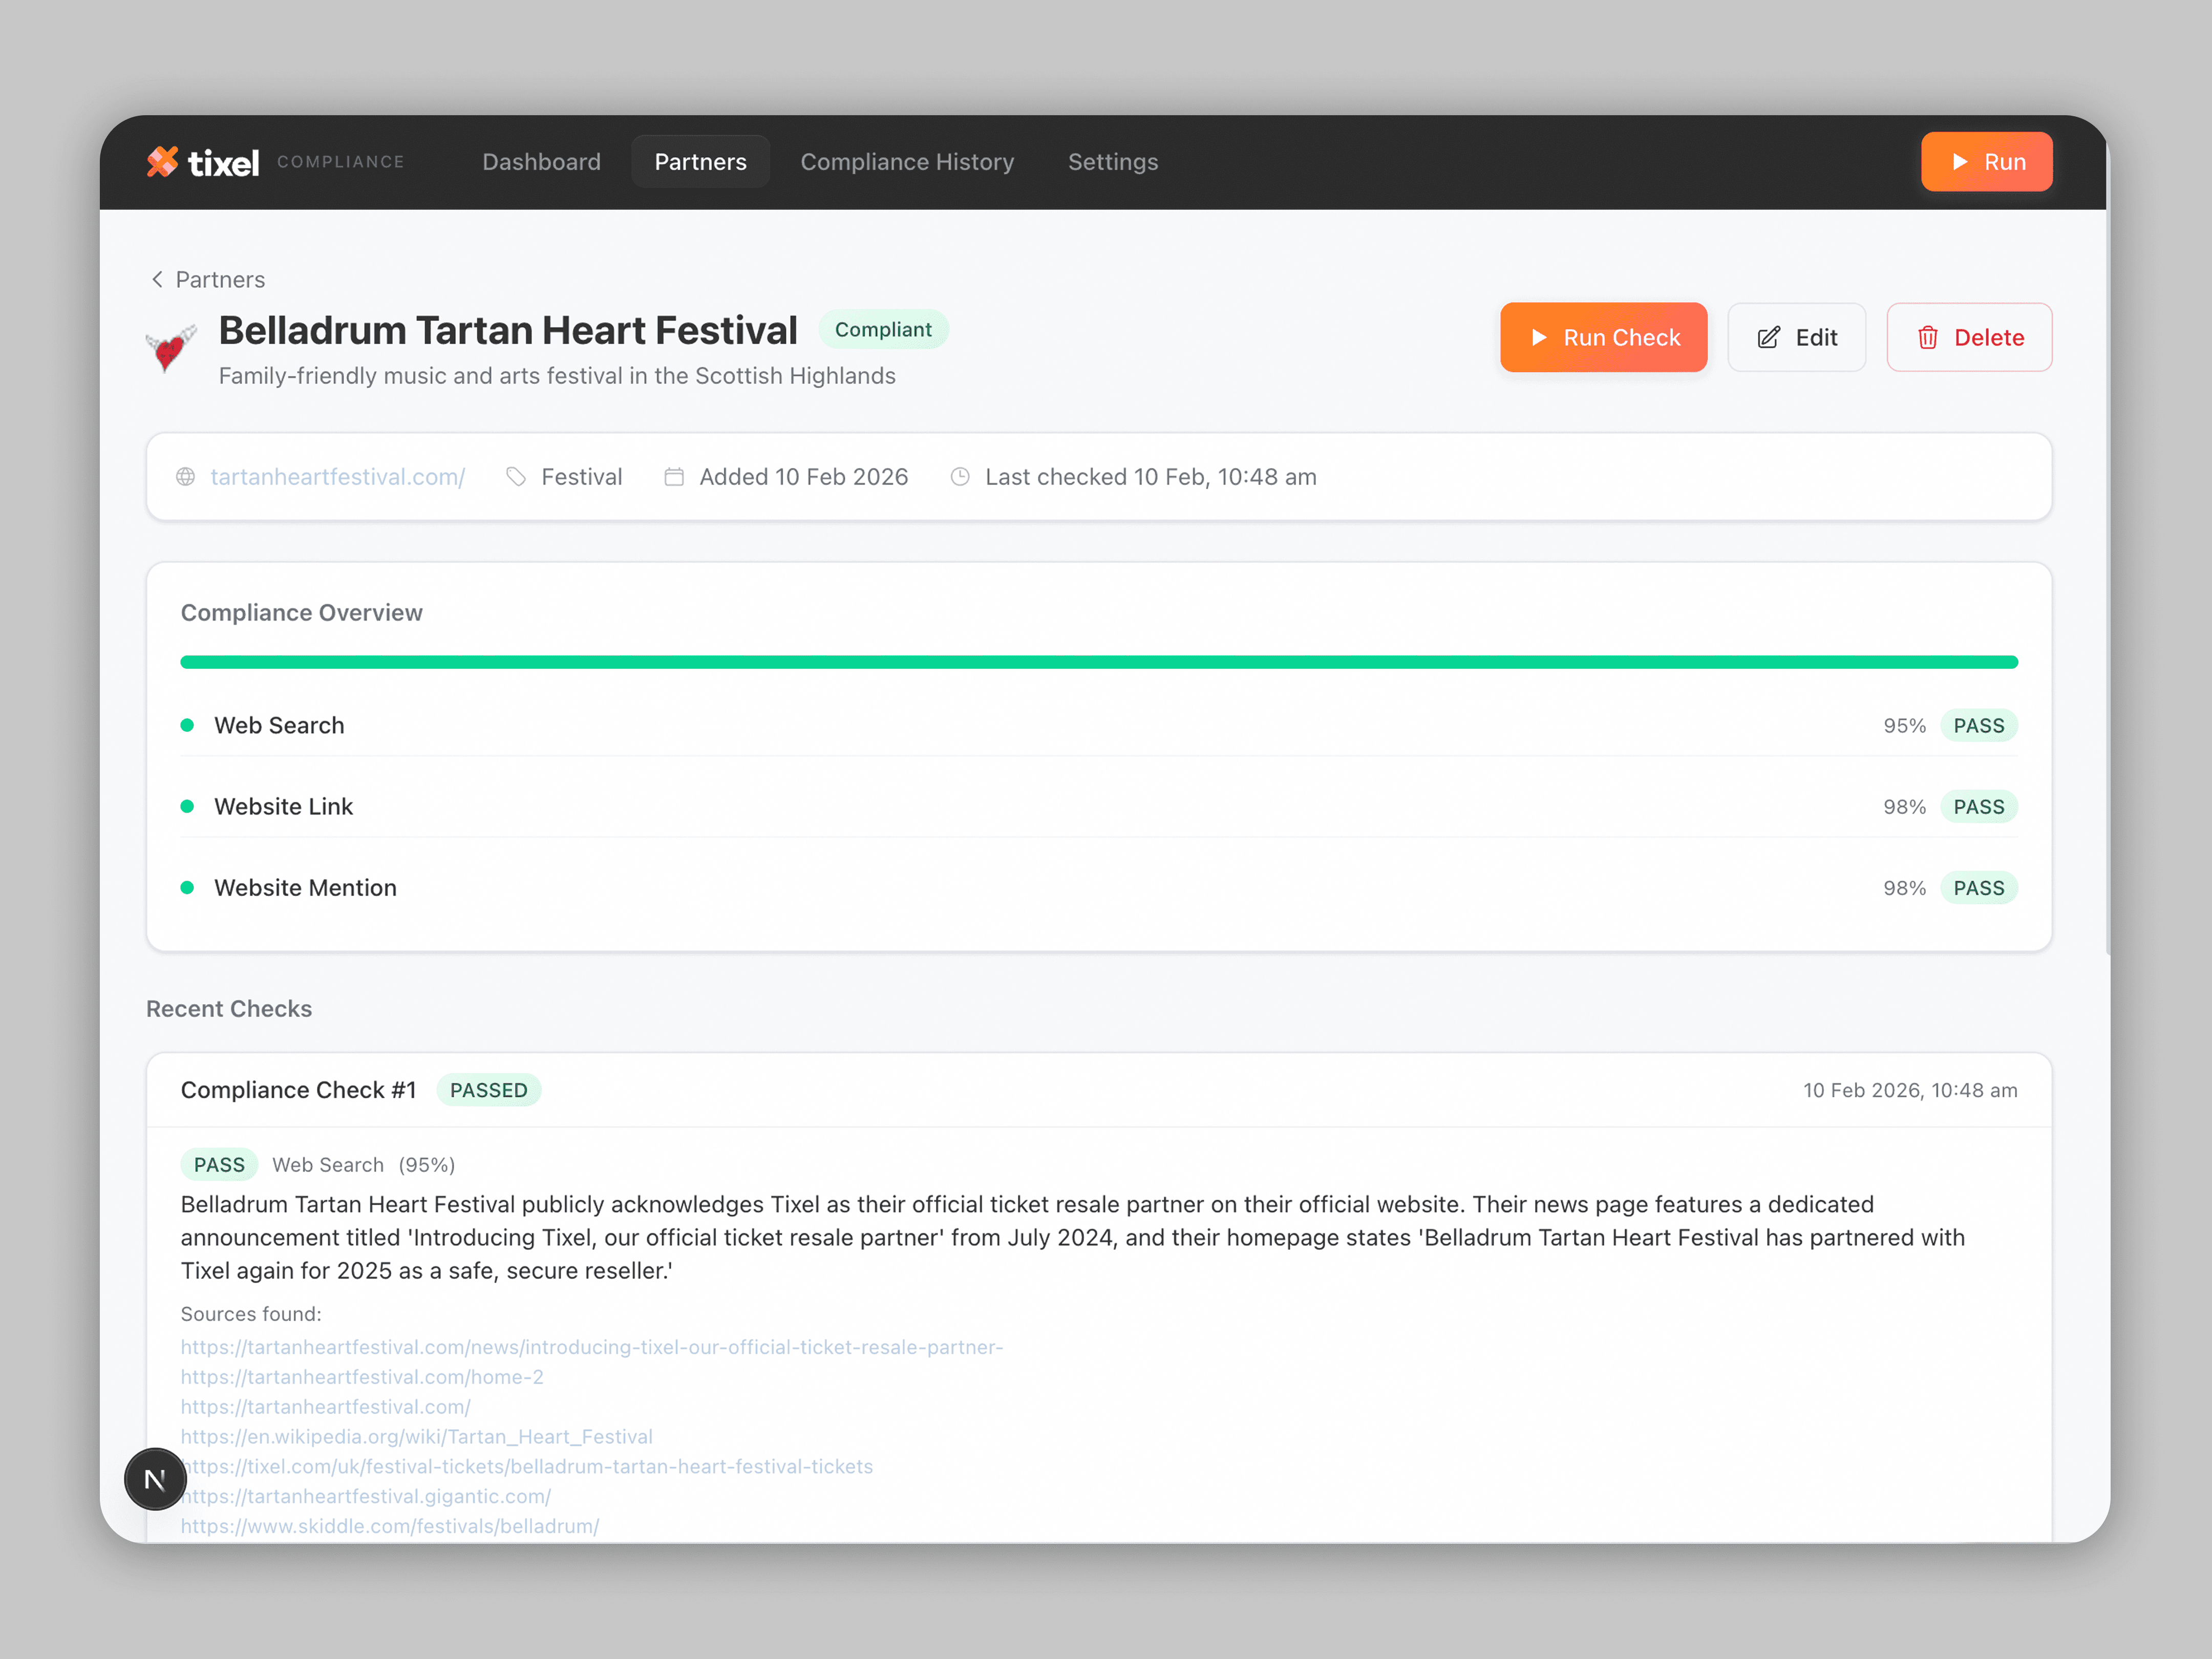Click the clock icon by Last checked
This screenshot has width=2212, height=1659.
(x=960, y=477)
